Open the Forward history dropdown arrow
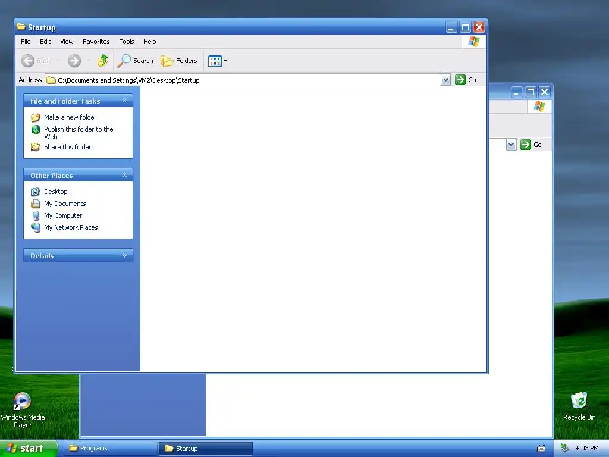This screenshot has height=457, width=609. click(x=88, y=61)
